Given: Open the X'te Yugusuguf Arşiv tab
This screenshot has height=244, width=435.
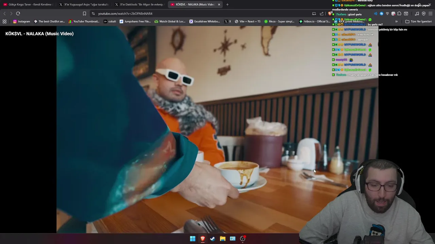Looking at the screenshot, I should tap(84, 4).
